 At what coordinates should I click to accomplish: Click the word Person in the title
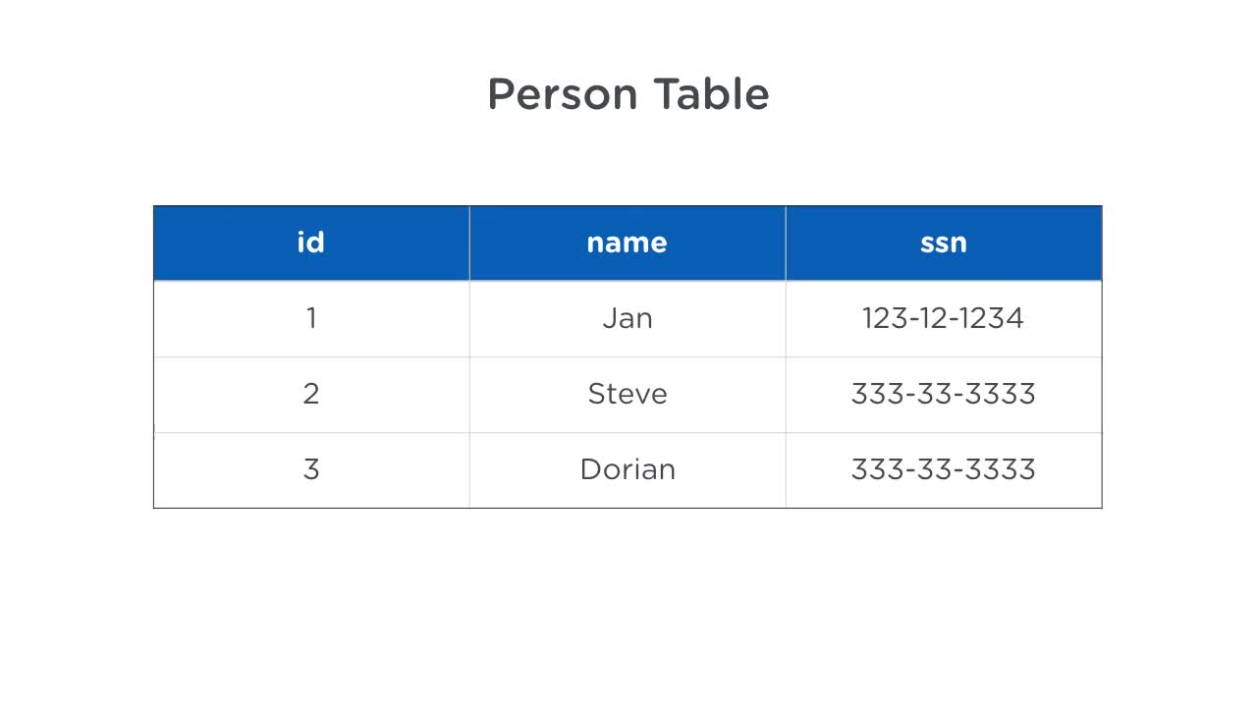pos(563,94)
